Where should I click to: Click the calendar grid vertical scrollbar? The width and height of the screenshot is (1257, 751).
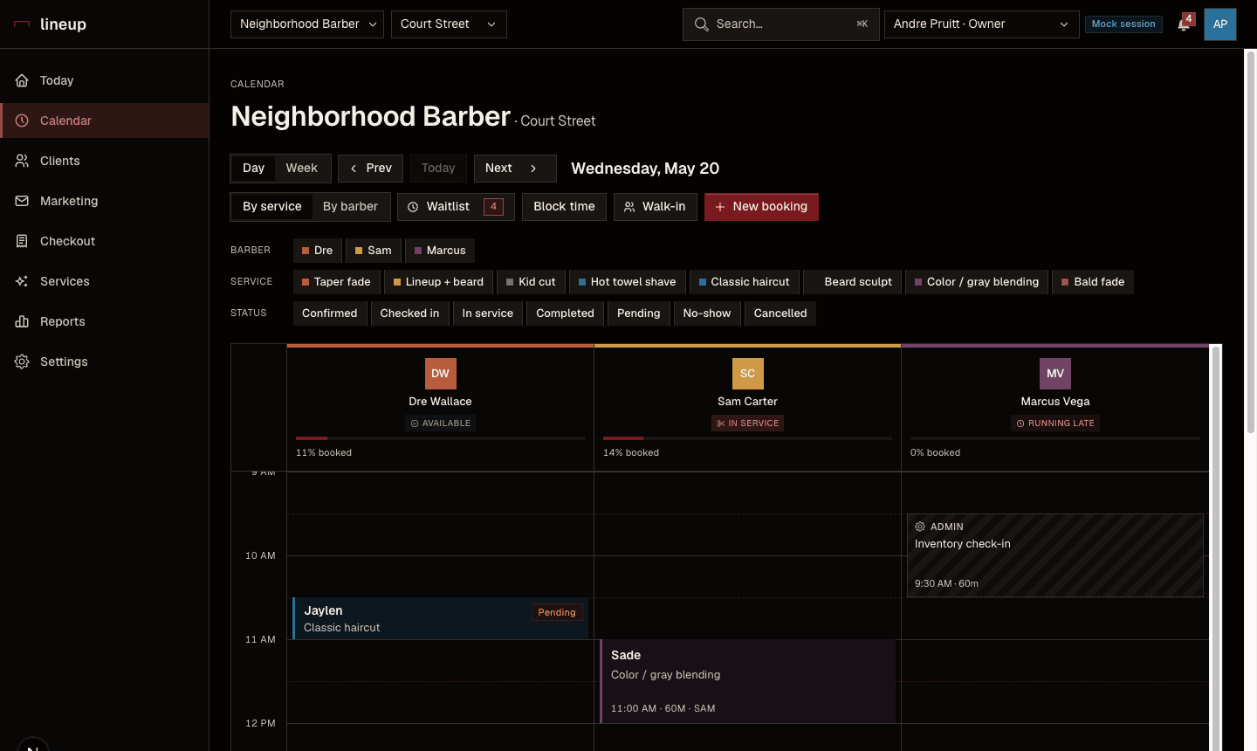[x=1216, y=548]
